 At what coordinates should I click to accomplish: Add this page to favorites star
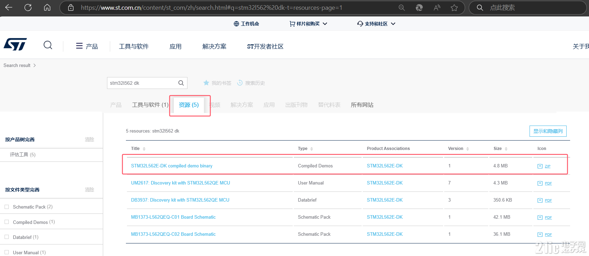tap(454, 7)
